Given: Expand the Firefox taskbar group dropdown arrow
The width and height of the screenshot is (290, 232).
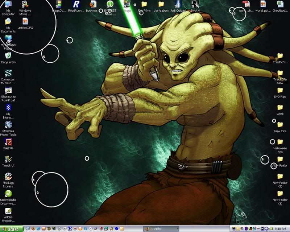Looking at the screenshot, I should tap(177, 229).
